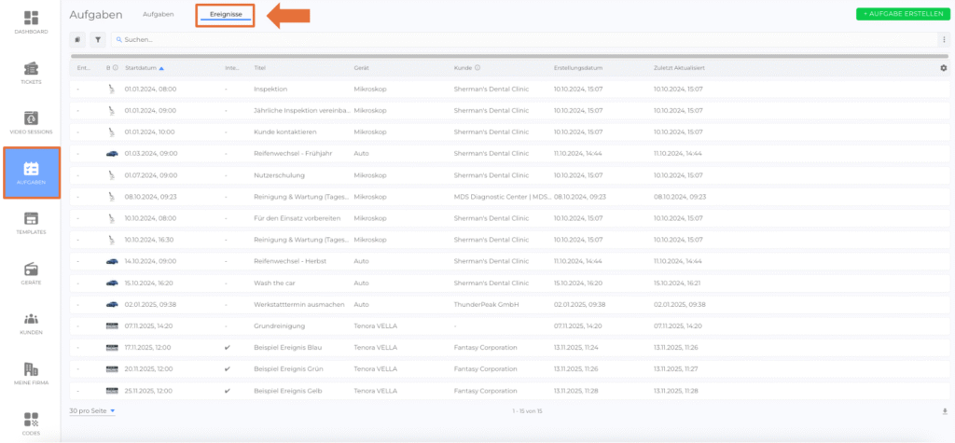This screenshot has width=955, height=443.
Task: Open Kunden in the sidebar
Action: point(32,323)
